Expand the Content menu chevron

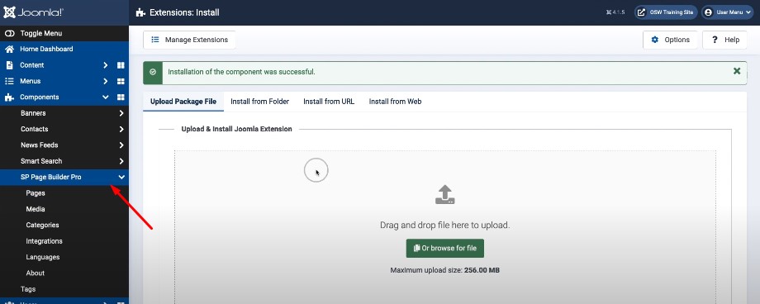pos(105,65)
